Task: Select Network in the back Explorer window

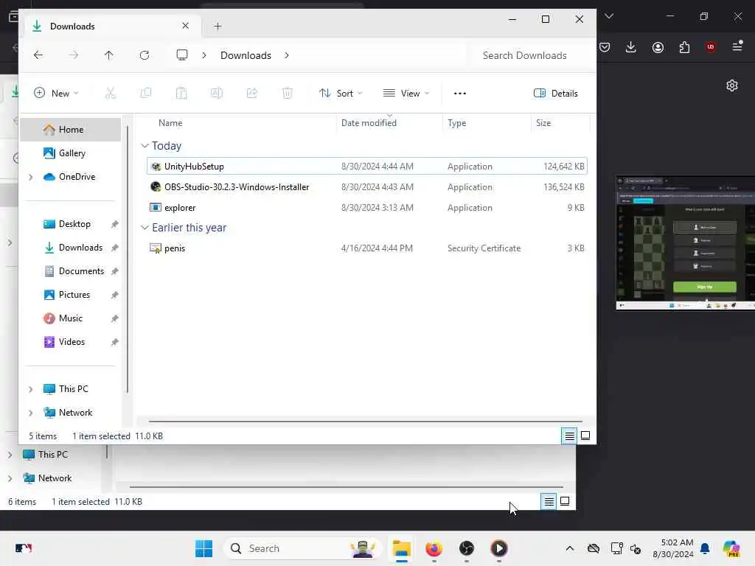Action: pyautogui.click(x=47, y=478)
